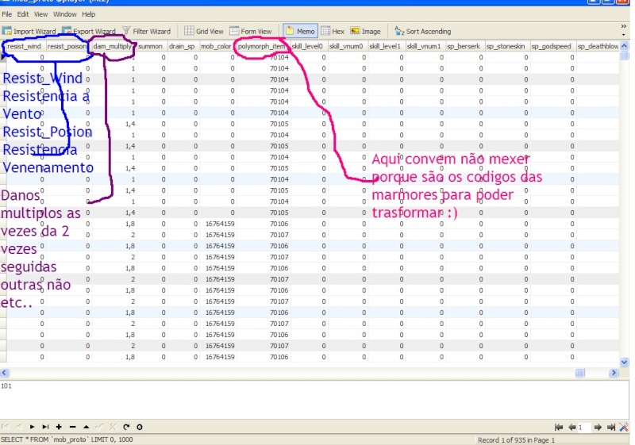Click the vertical scrollbar up arrow
The width and height of the screenshot is (635, 445).
[624, 46]
